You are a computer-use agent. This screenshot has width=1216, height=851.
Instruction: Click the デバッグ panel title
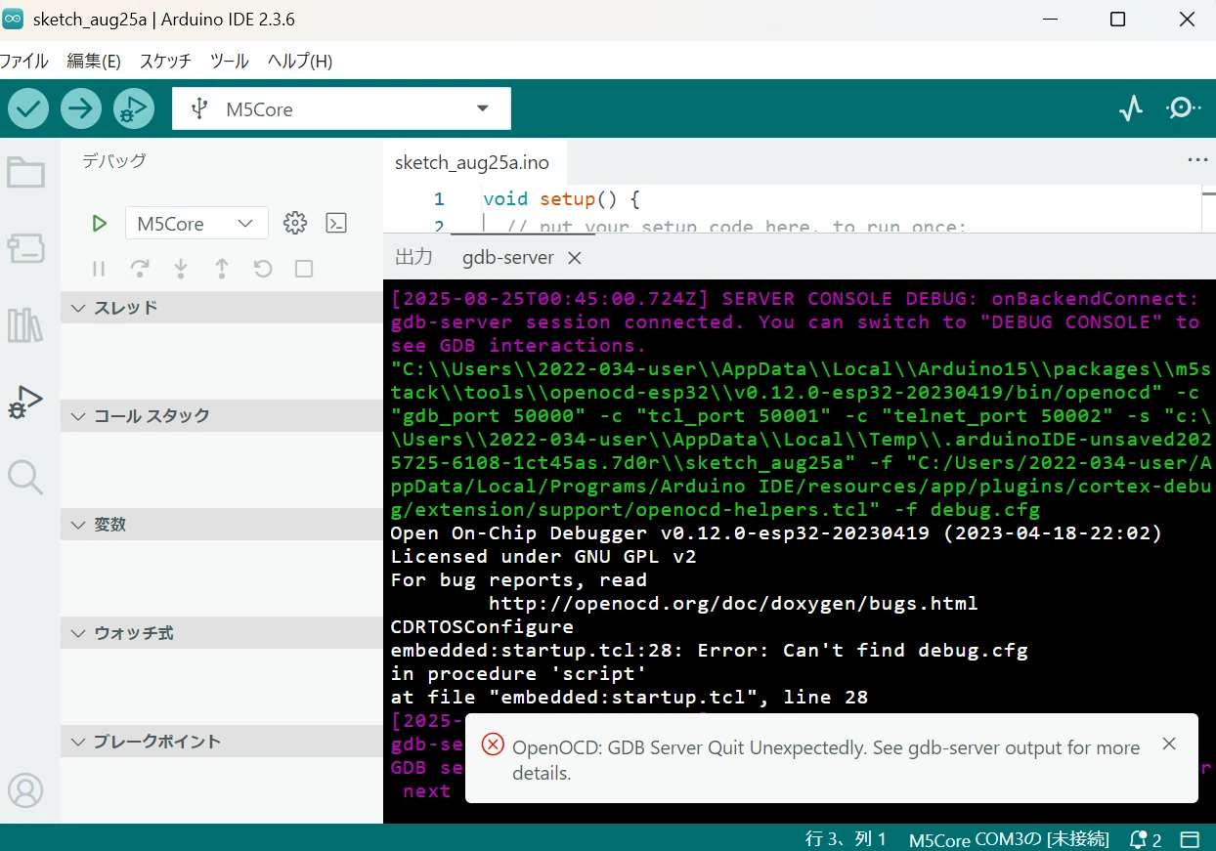tap(114, 161)
